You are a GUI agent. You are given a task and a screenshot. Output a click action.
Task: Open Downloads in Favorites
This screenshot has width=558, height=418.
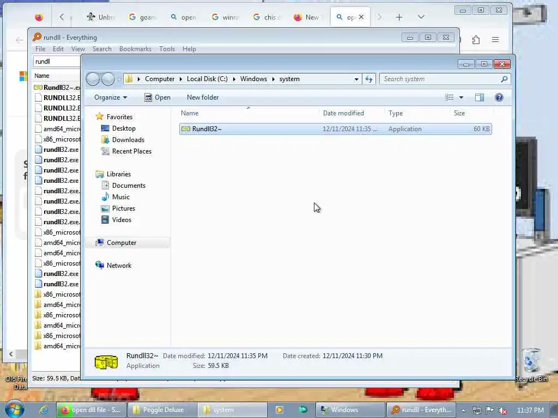click(128, 140)
